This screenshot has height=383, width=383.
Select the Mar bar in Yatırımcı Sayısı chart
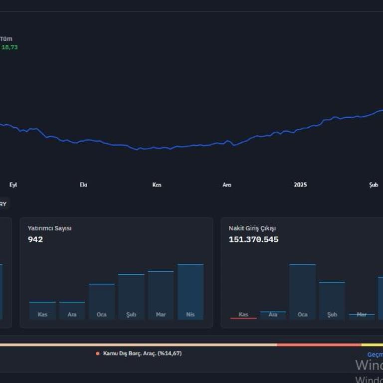coord(161,295)
